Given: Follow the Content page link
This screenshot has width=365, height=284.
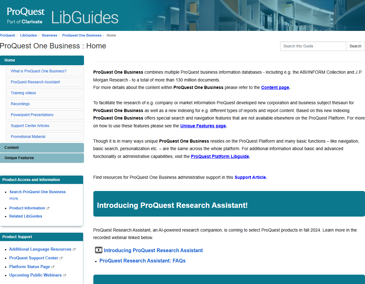Looking at the screenshot, I should point(275,87).
